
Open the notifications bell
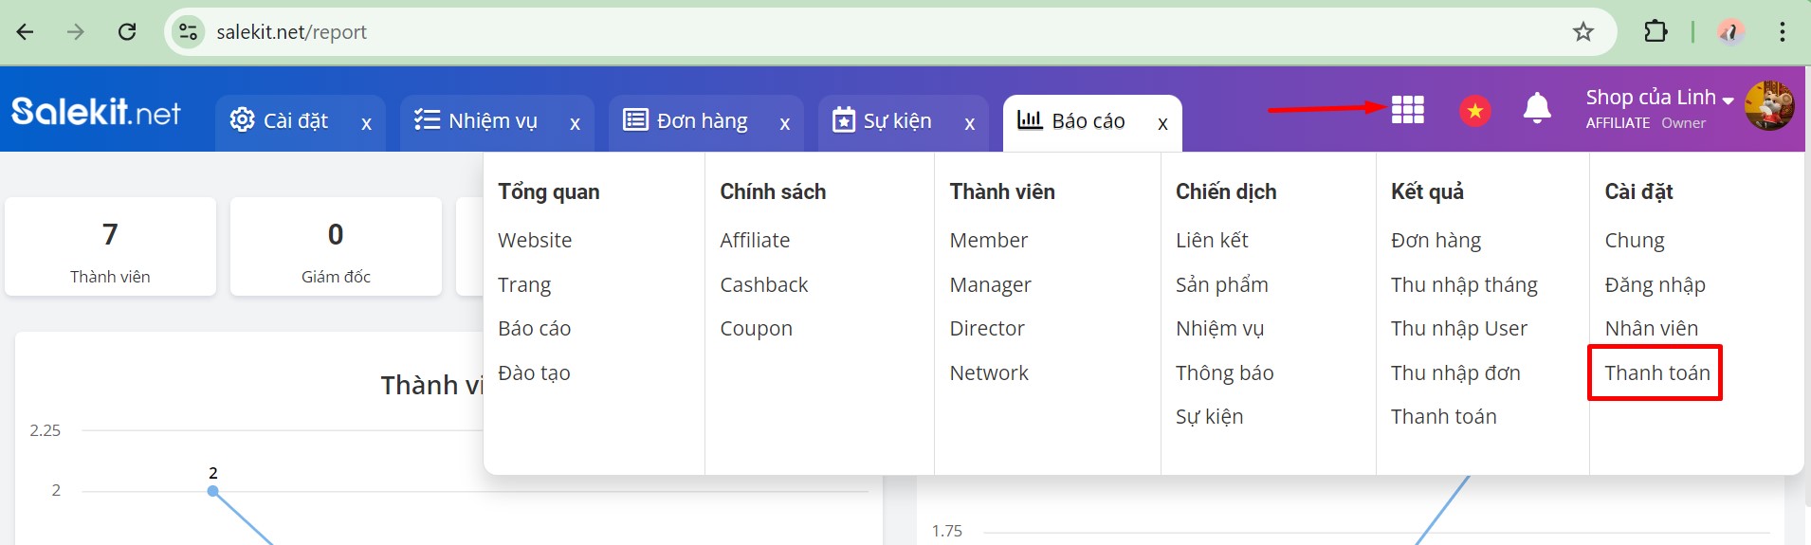[1536, 110]
